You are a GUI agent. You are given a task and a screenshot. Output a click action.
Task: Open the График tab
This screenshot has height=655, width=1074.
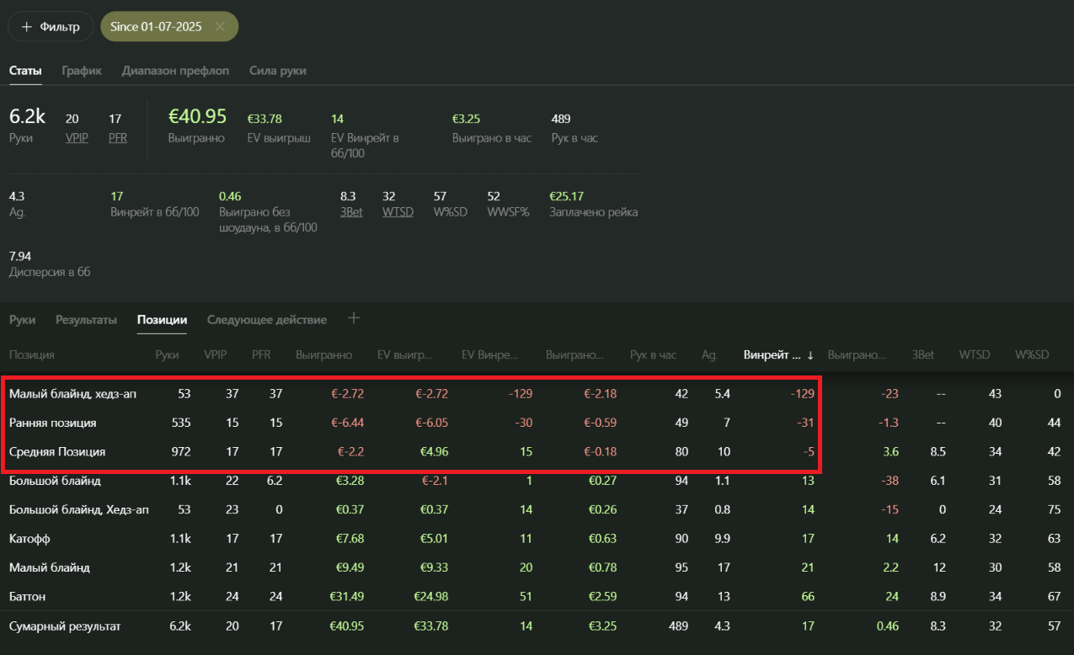[x=82, y=71]
